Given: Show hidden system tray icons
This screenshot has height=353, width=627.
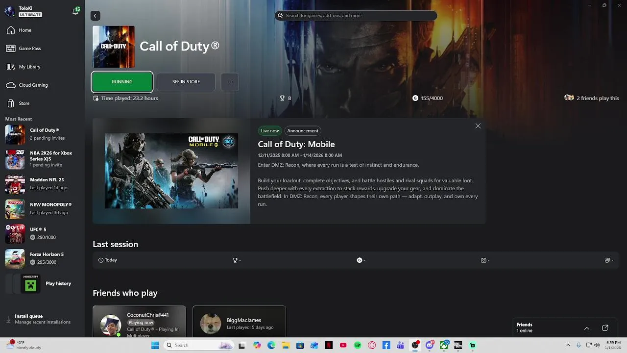Looking at the screenshot, I should tap(568, 345).
